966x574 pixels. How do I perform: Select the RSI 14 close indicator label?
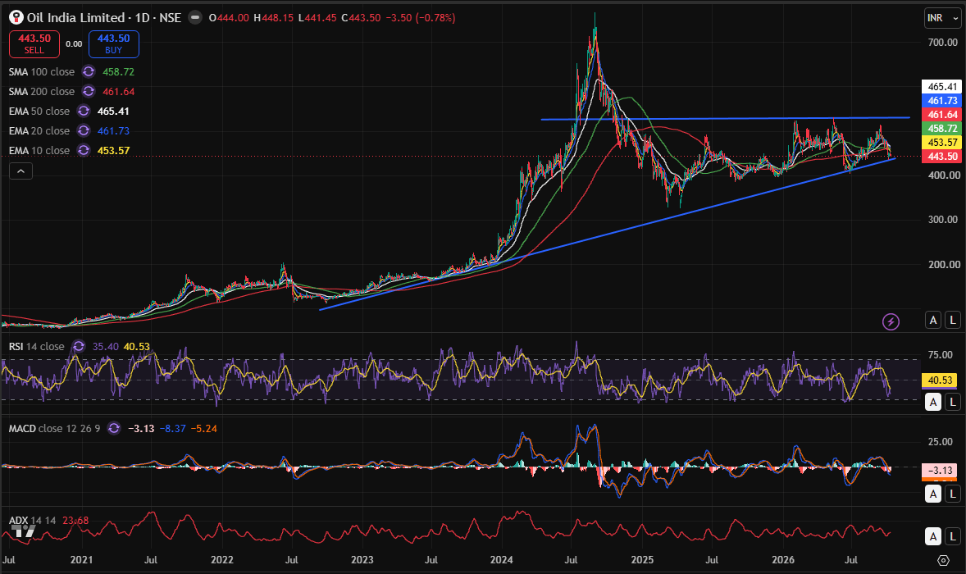tap(36, 346)
